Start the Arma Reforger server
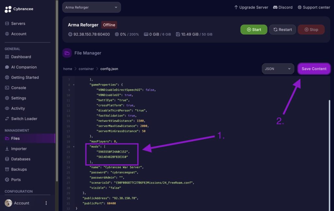 point(254,30)
